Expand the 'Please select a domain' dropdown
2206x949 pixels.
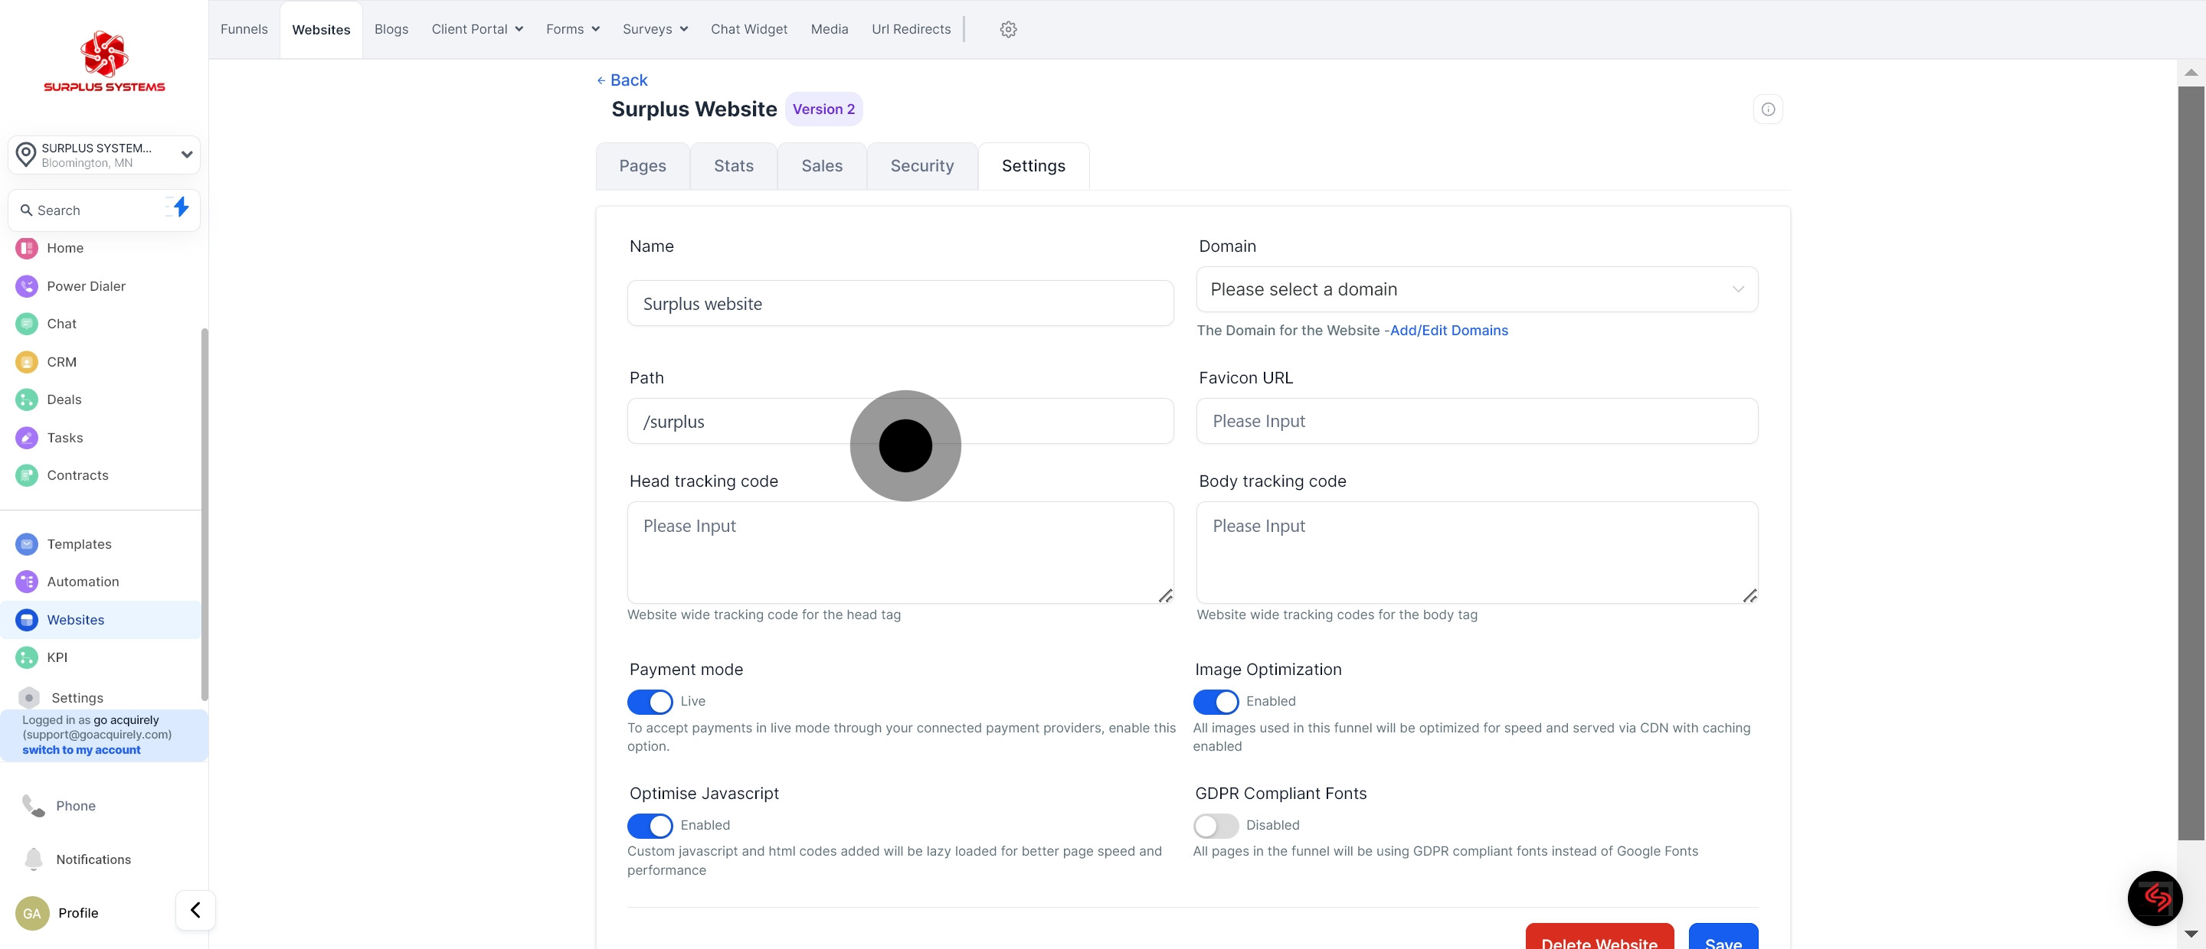tap(1476, 289)
